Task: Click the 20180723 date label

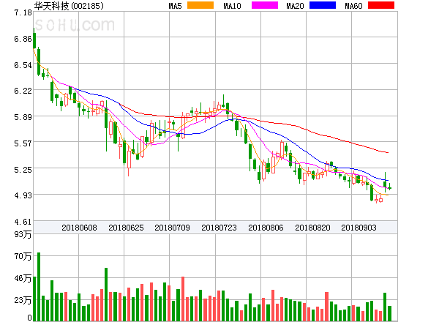Action: (219, 228)
